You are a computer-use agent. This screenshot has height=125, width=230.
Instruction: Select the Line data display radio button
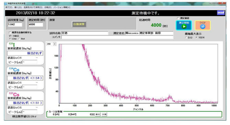click(10, 39)
